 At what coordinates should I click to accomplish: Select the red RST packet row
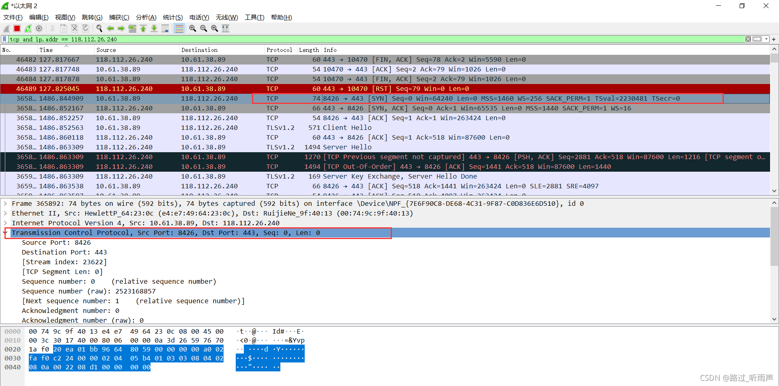284,89
